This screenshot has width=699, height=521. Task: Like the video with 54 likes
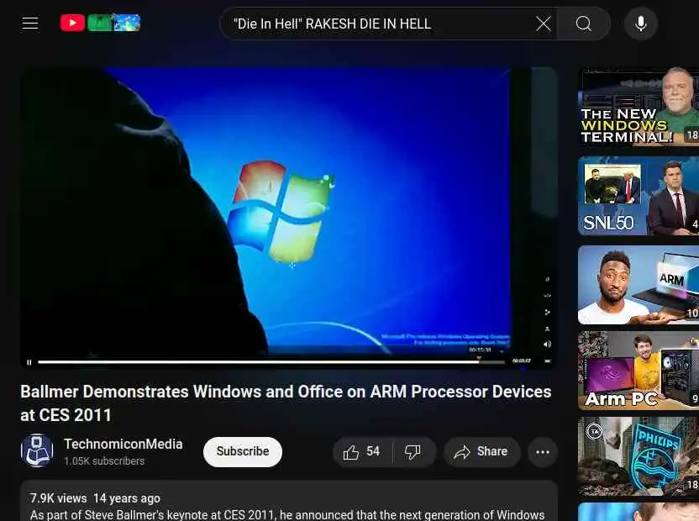pyautogui.click(x=362, y=452)
